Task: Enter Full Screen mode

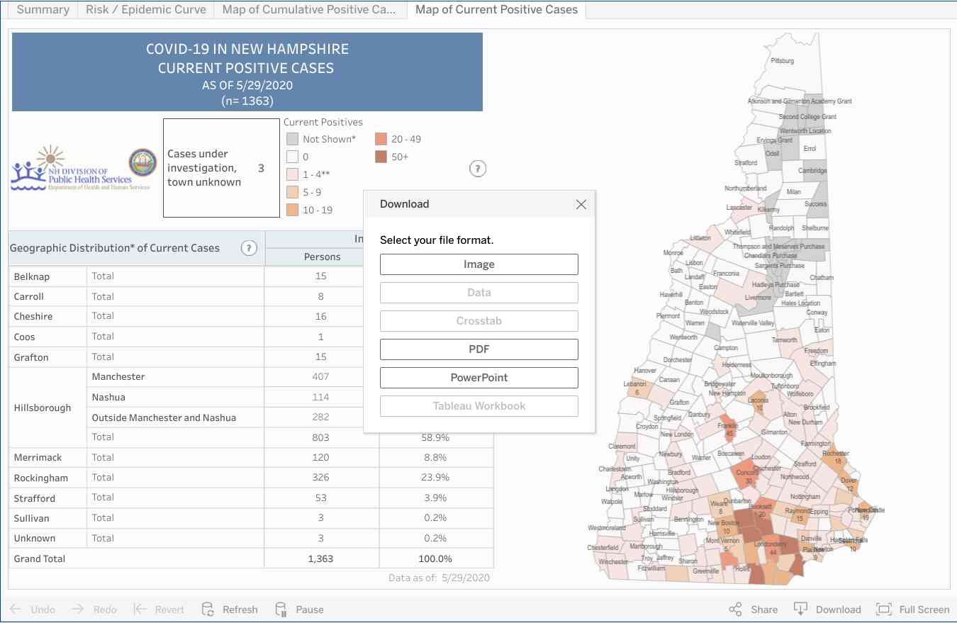Action: (x=883, y=610)
